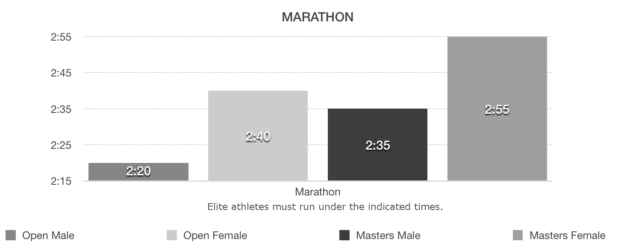Click the 2:40 value label inside the bar
Viewport: 624px width, 248px height.
pos(258,137)
